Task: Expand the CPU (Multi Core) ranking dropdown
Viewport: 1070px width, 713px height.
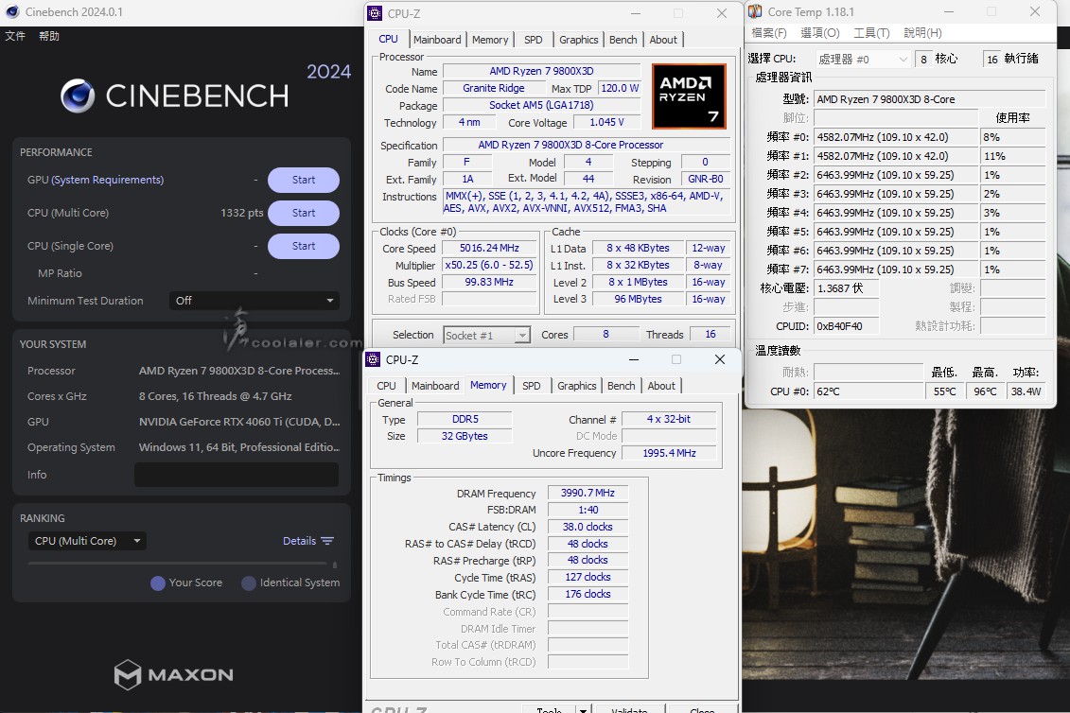Action: coord(87,541)
